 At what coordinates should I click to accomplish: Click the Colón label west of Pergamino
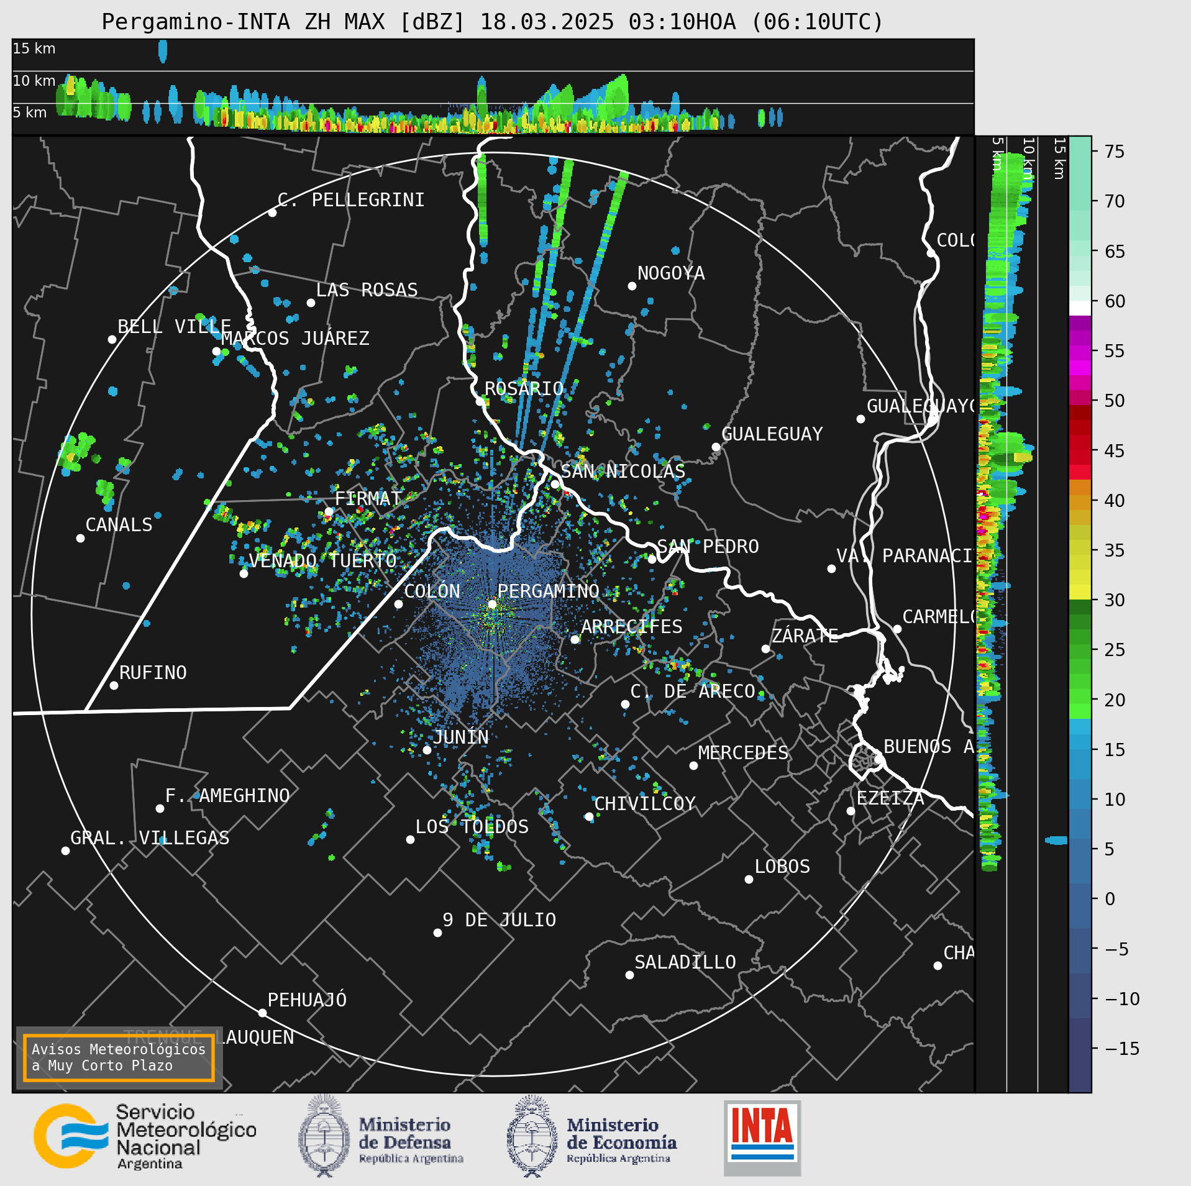click(x=432, y=591)
